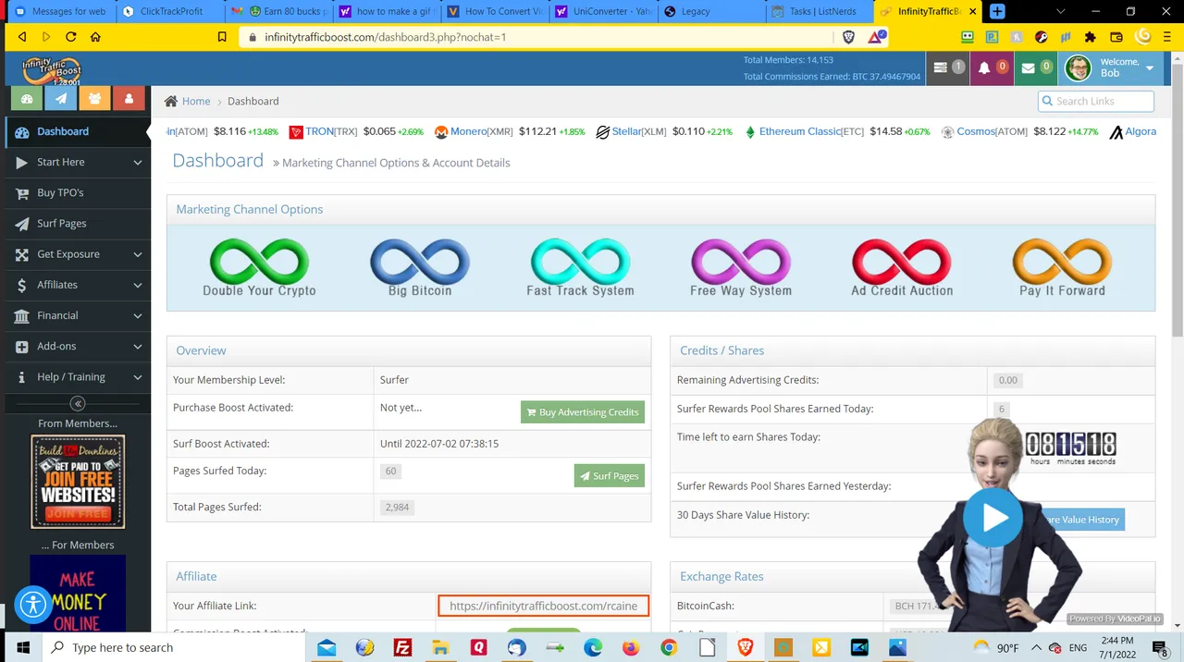1184x662 pixels.
Task: Click the red single-user icon button
Action: tap(129, 98)
